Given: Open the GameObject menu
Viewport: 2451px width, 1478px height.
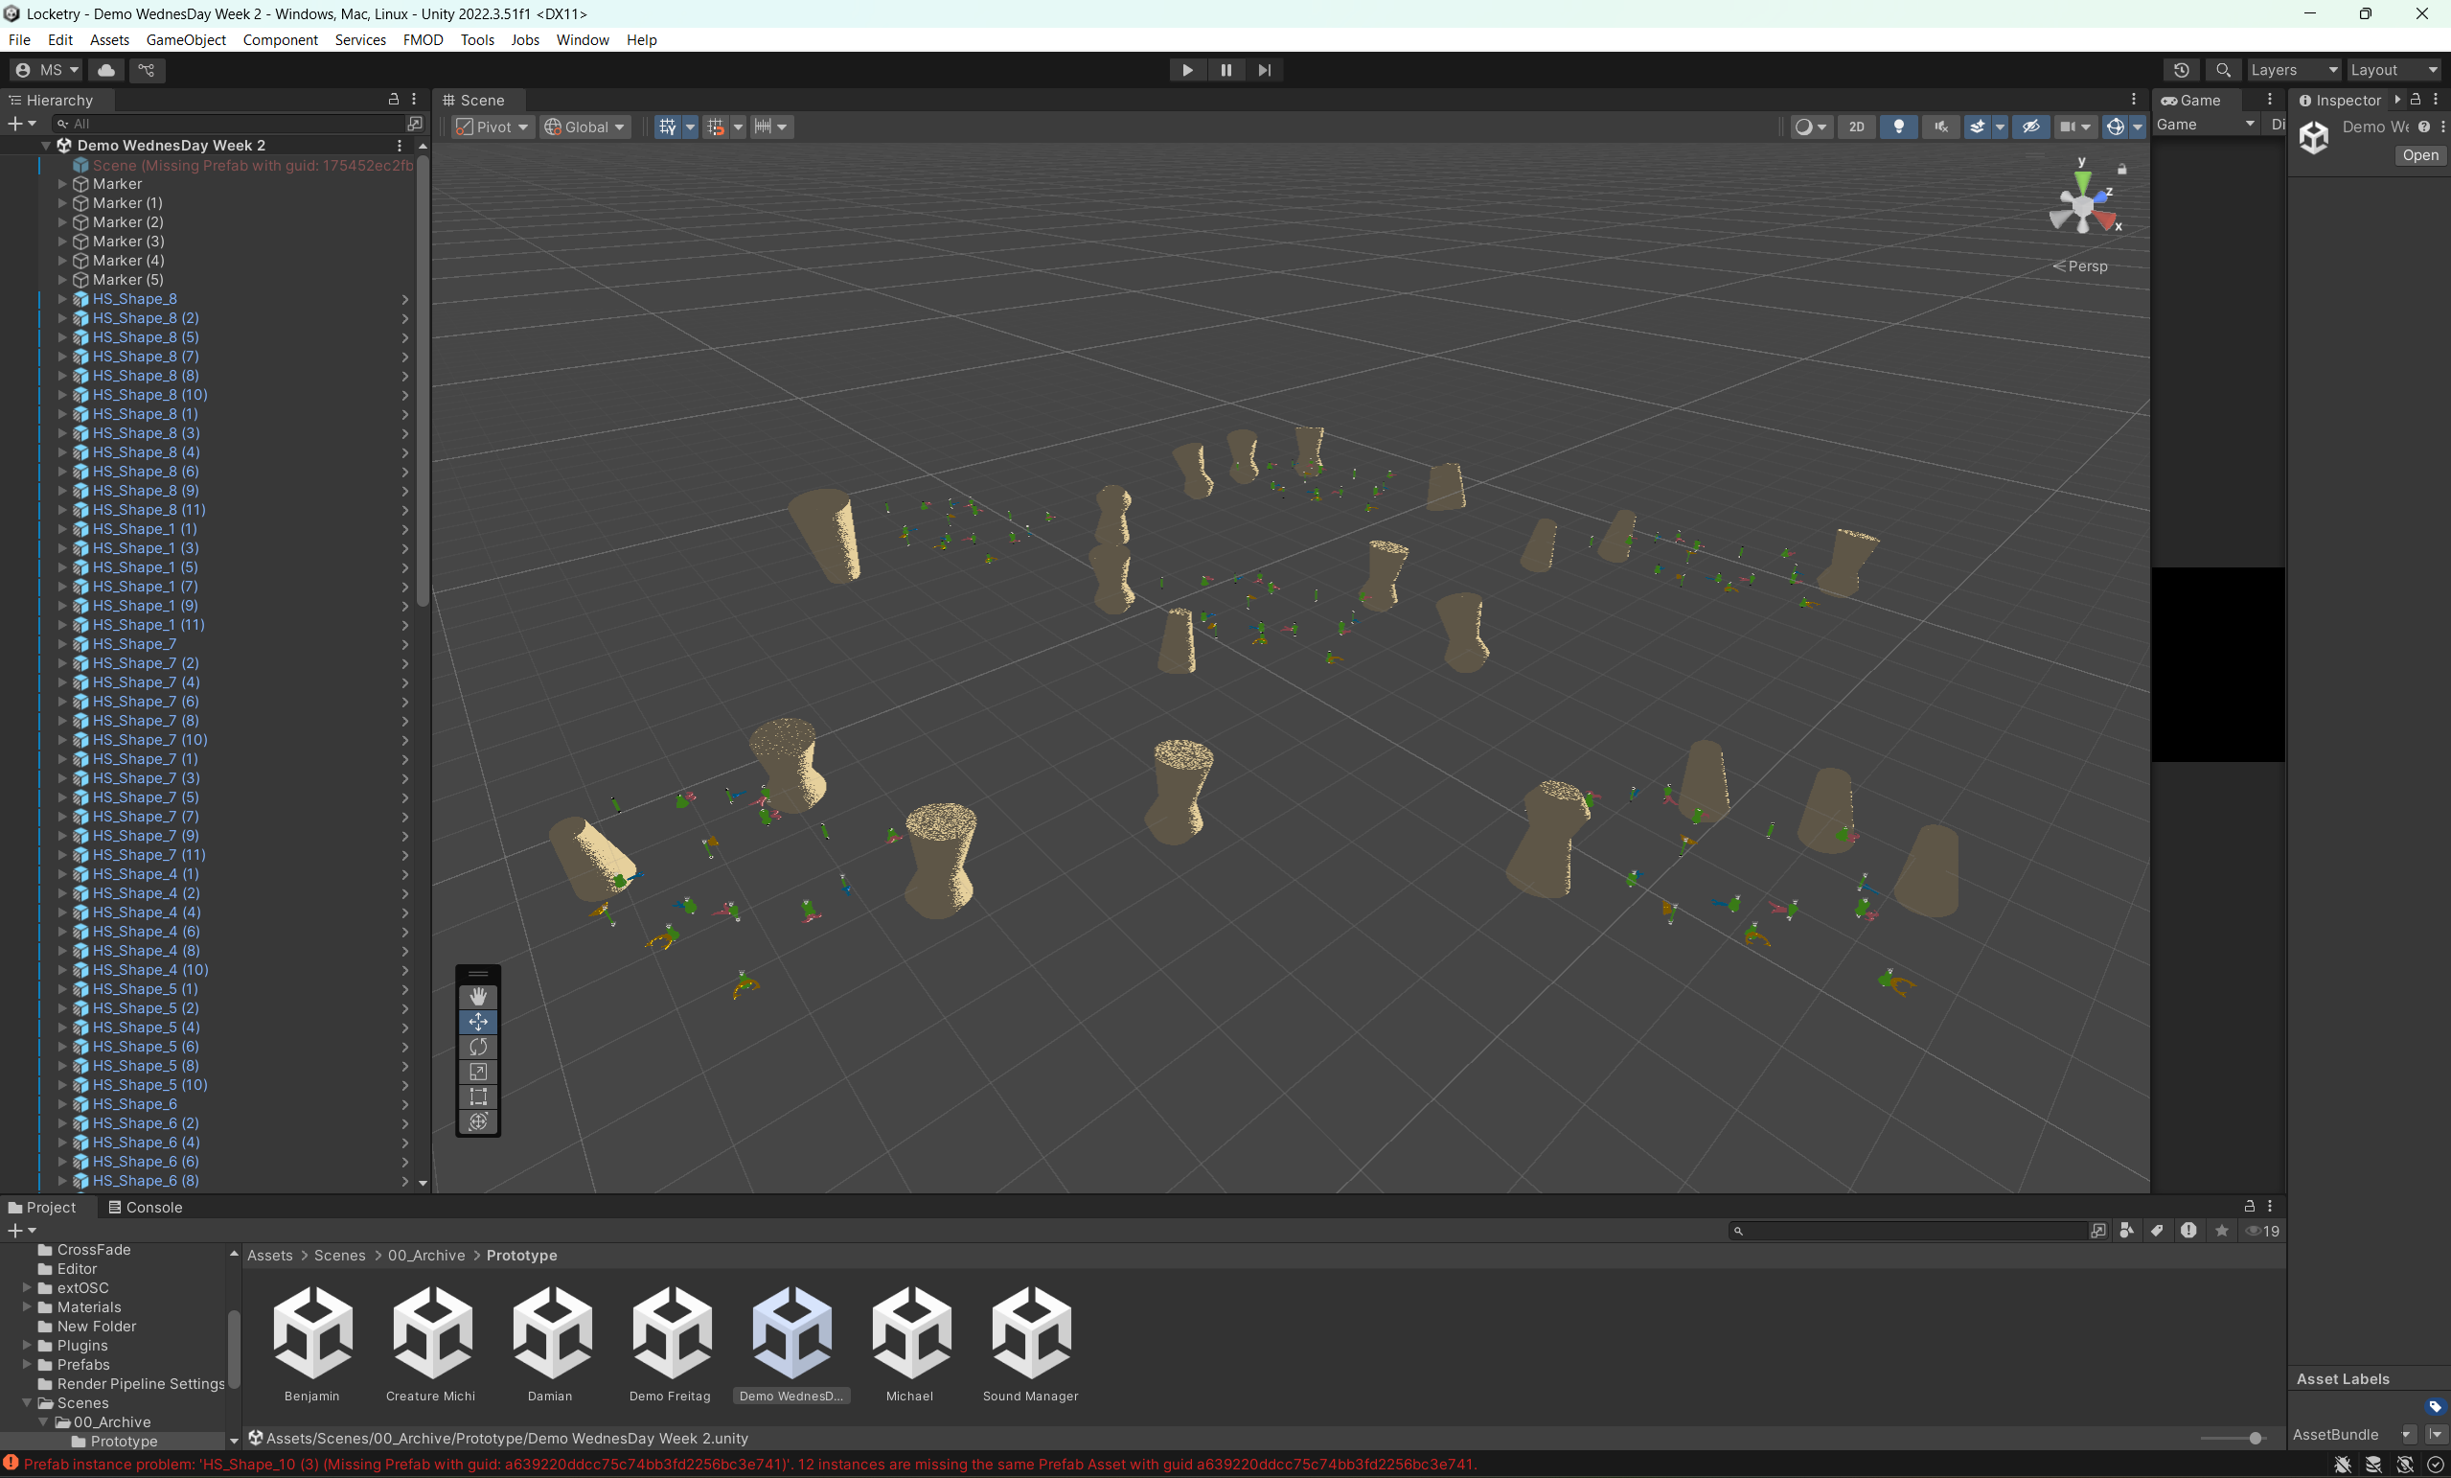Looking at the screenshot, I should coord(186,40).
